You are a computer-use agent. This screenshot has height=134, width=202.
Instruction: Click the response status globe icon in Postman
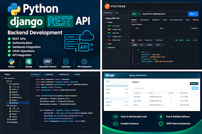click(176, 40)
